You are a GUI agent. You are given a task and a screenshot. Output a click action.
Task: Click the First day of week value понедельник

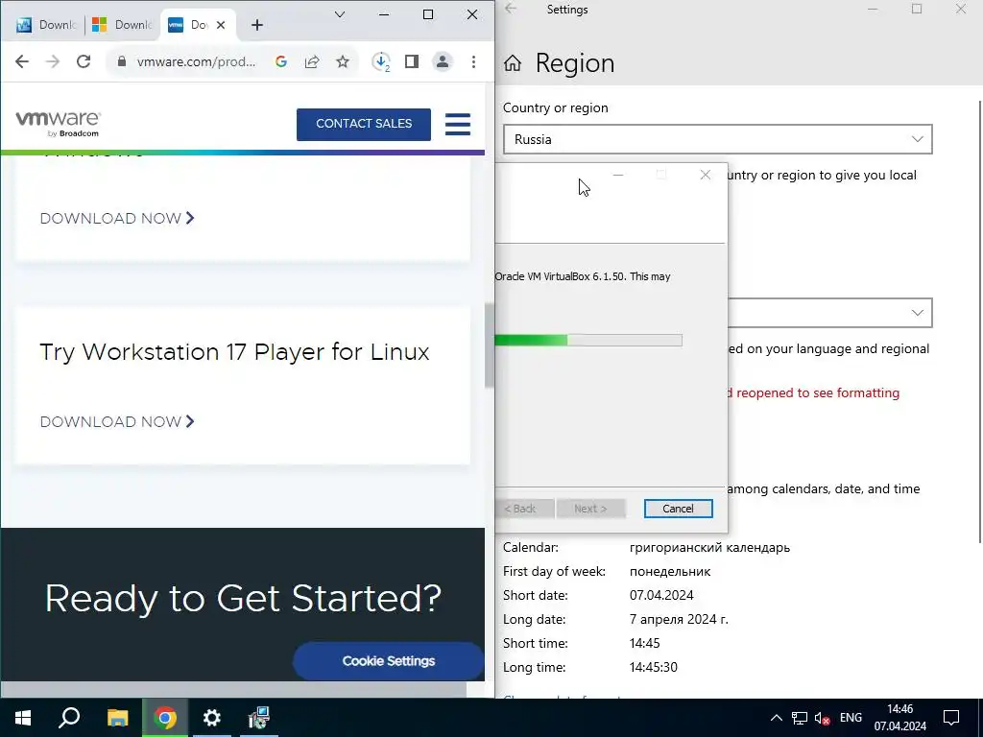tap(670, 572)
